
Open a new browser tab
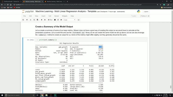(x=67, y=2)
